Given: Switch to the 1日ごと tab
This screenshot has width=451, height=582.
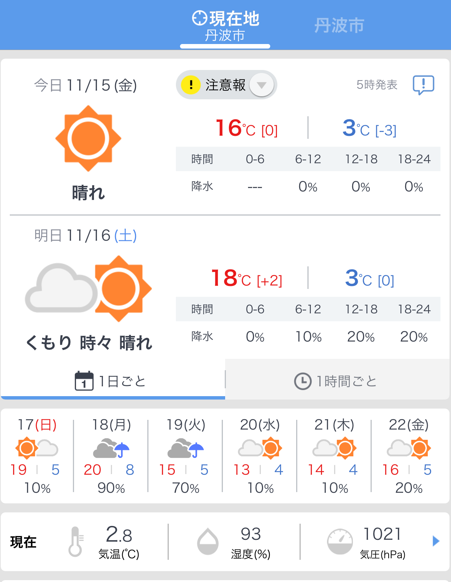Looking at the screenshot, I should tap(113, 380).
